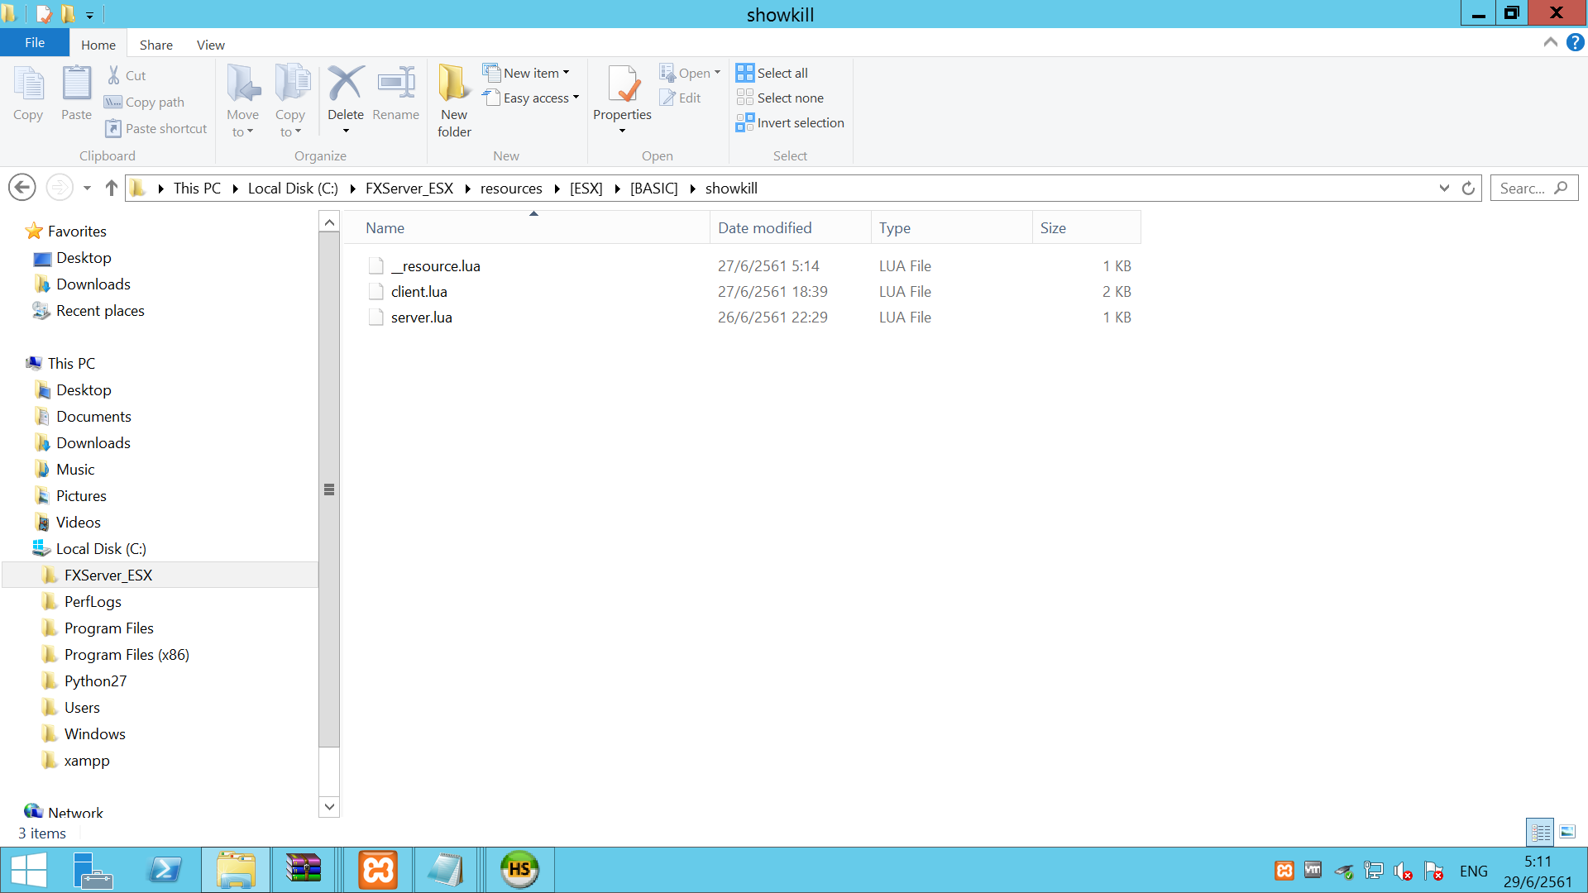Open WinRAR from taskbar
This screenshot has height=893, width=1588.
click(303, 870)
